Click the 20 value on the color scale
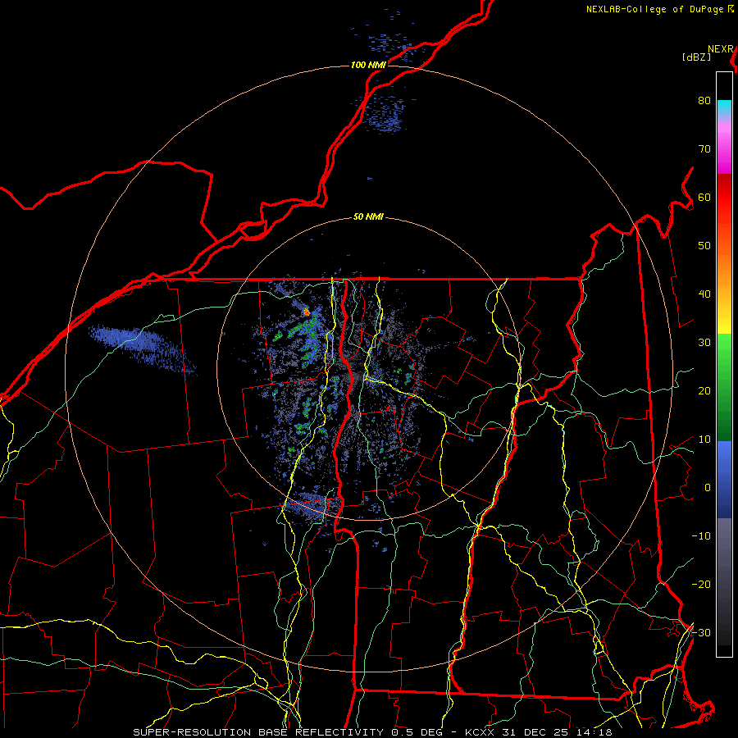Image resolution: width=738 pixels, height=738 pixels. point(704,391)
